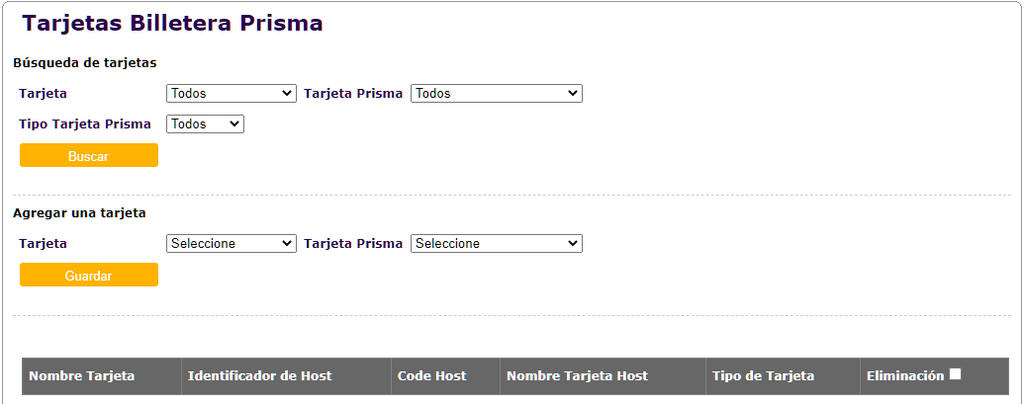
Task: Click the Nombre Tarjeta Host column header
Action: pos(577,375)
